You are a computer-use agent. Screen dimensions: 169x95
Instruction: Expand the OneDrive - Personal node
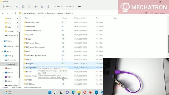(x=2, y=46)
